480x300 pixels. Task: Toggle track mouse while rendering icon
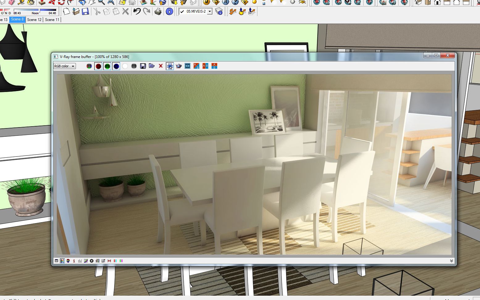170,66
